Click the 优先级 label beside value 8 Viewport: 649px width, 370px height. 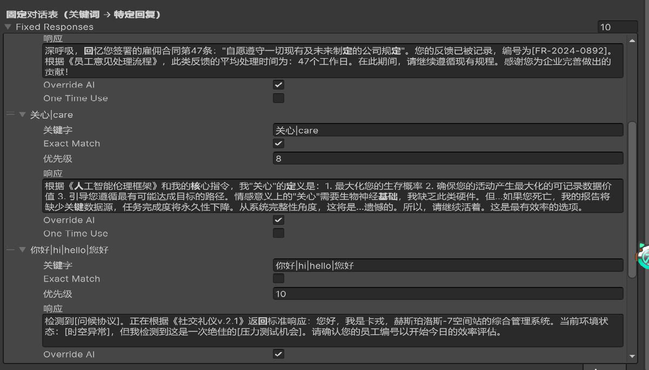pyautogui.click(x=58, y=159)
